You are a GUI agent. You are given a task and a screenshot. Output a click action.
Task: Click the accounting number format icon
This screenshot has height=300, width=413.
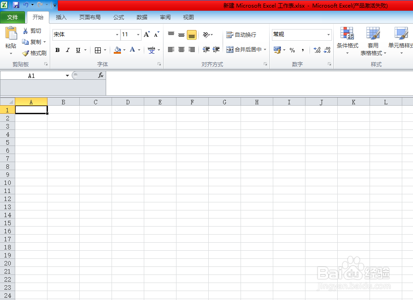click(x=277, y=50)
